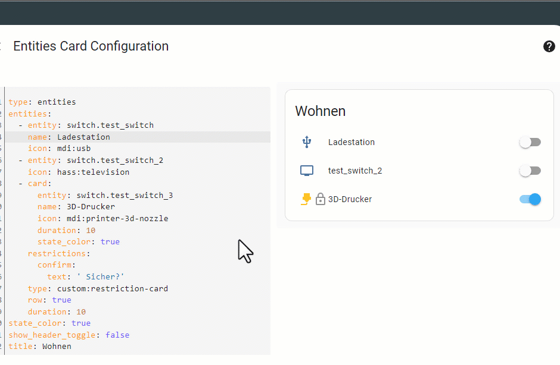
Task: Turn off the 3D-Drucker toggle
Action: pyautogui.click(x=530, y=200)
